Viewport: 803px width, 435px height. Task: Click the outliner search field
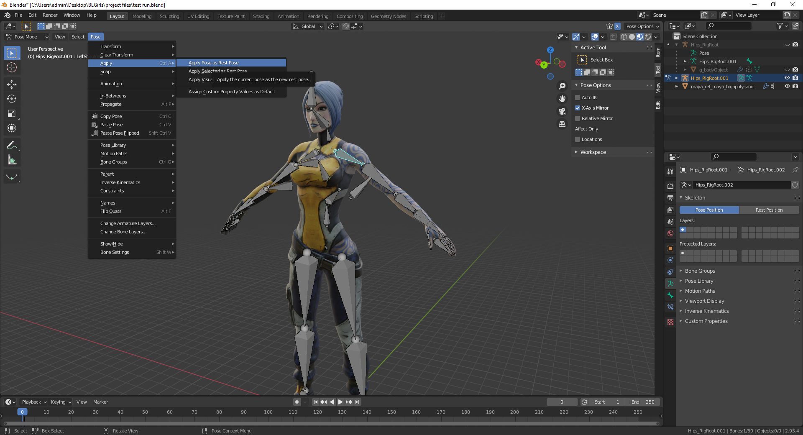click(728, 26)
